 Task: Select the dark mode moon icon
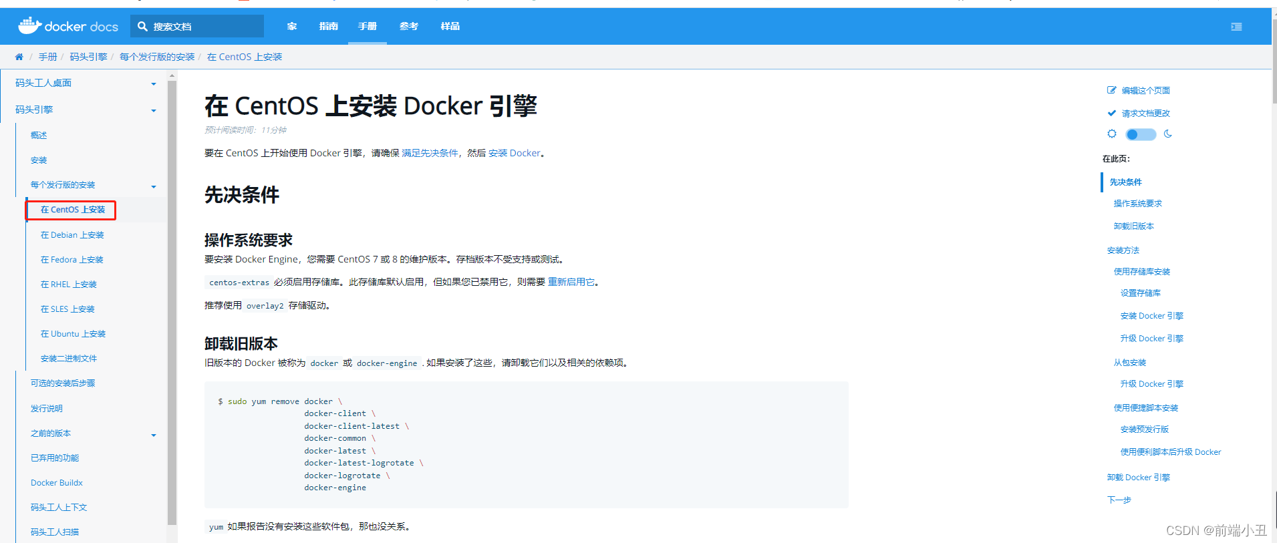click(1168, 134)
